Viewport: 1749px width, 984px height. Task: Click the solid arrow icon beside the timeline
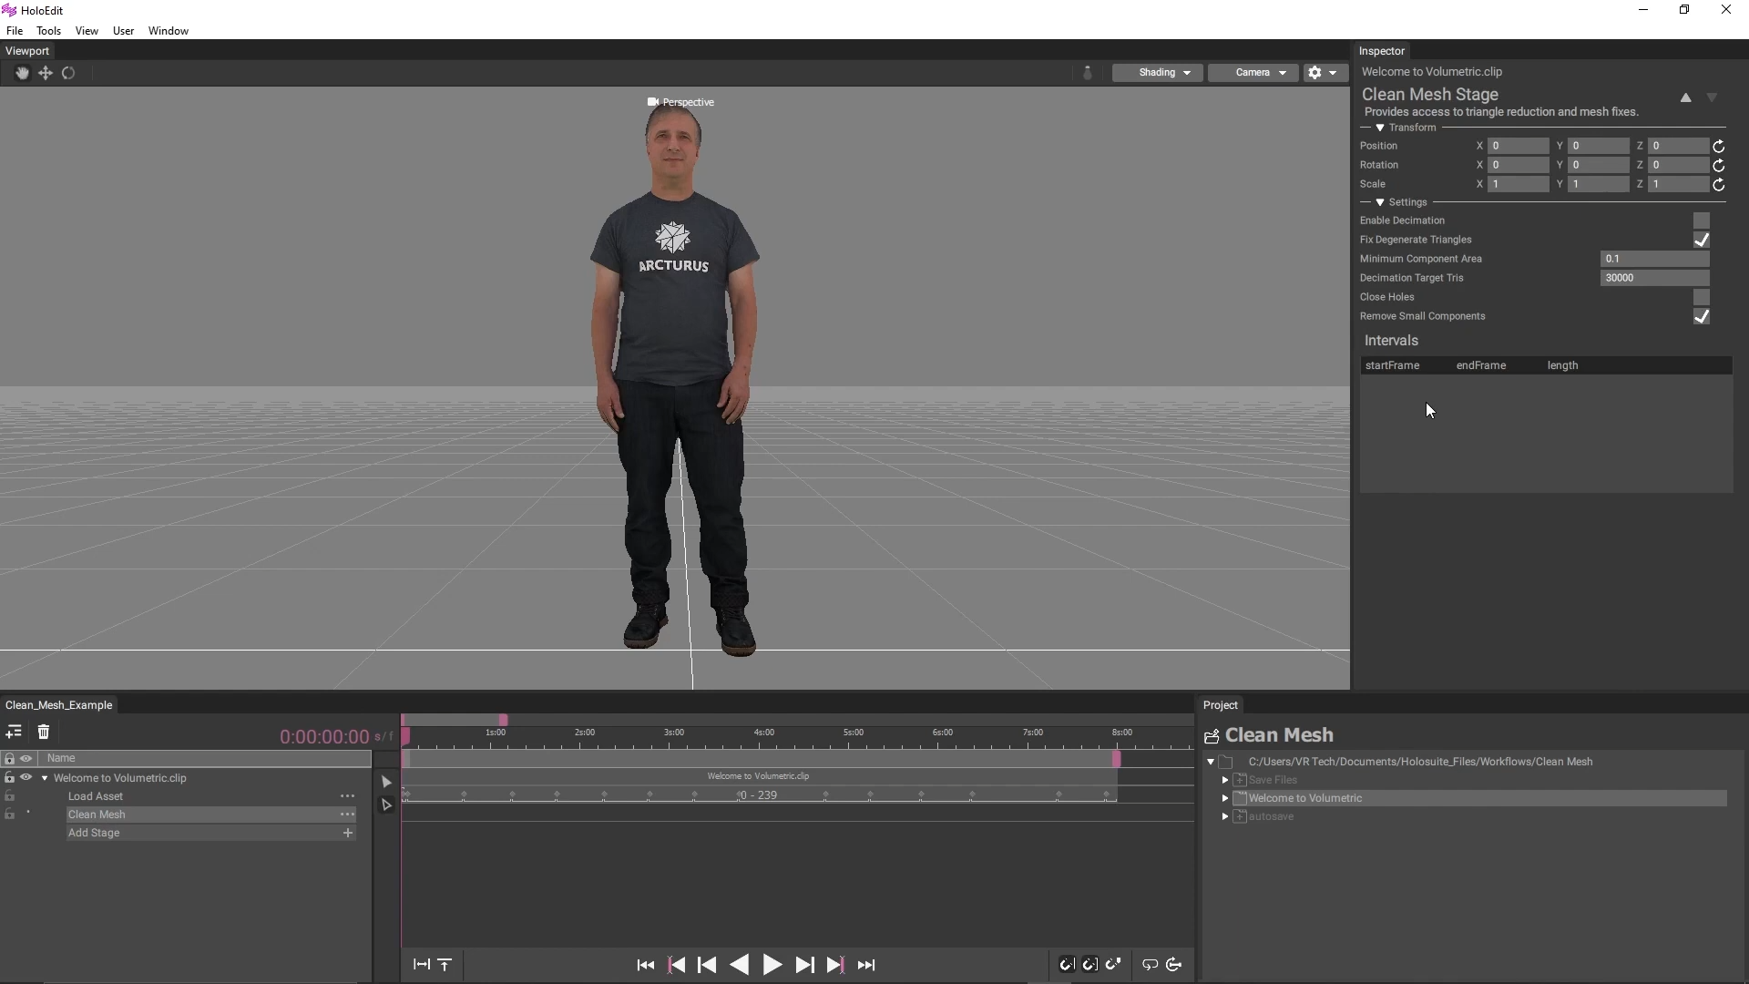pyautogui.click(x=386, y=782)
